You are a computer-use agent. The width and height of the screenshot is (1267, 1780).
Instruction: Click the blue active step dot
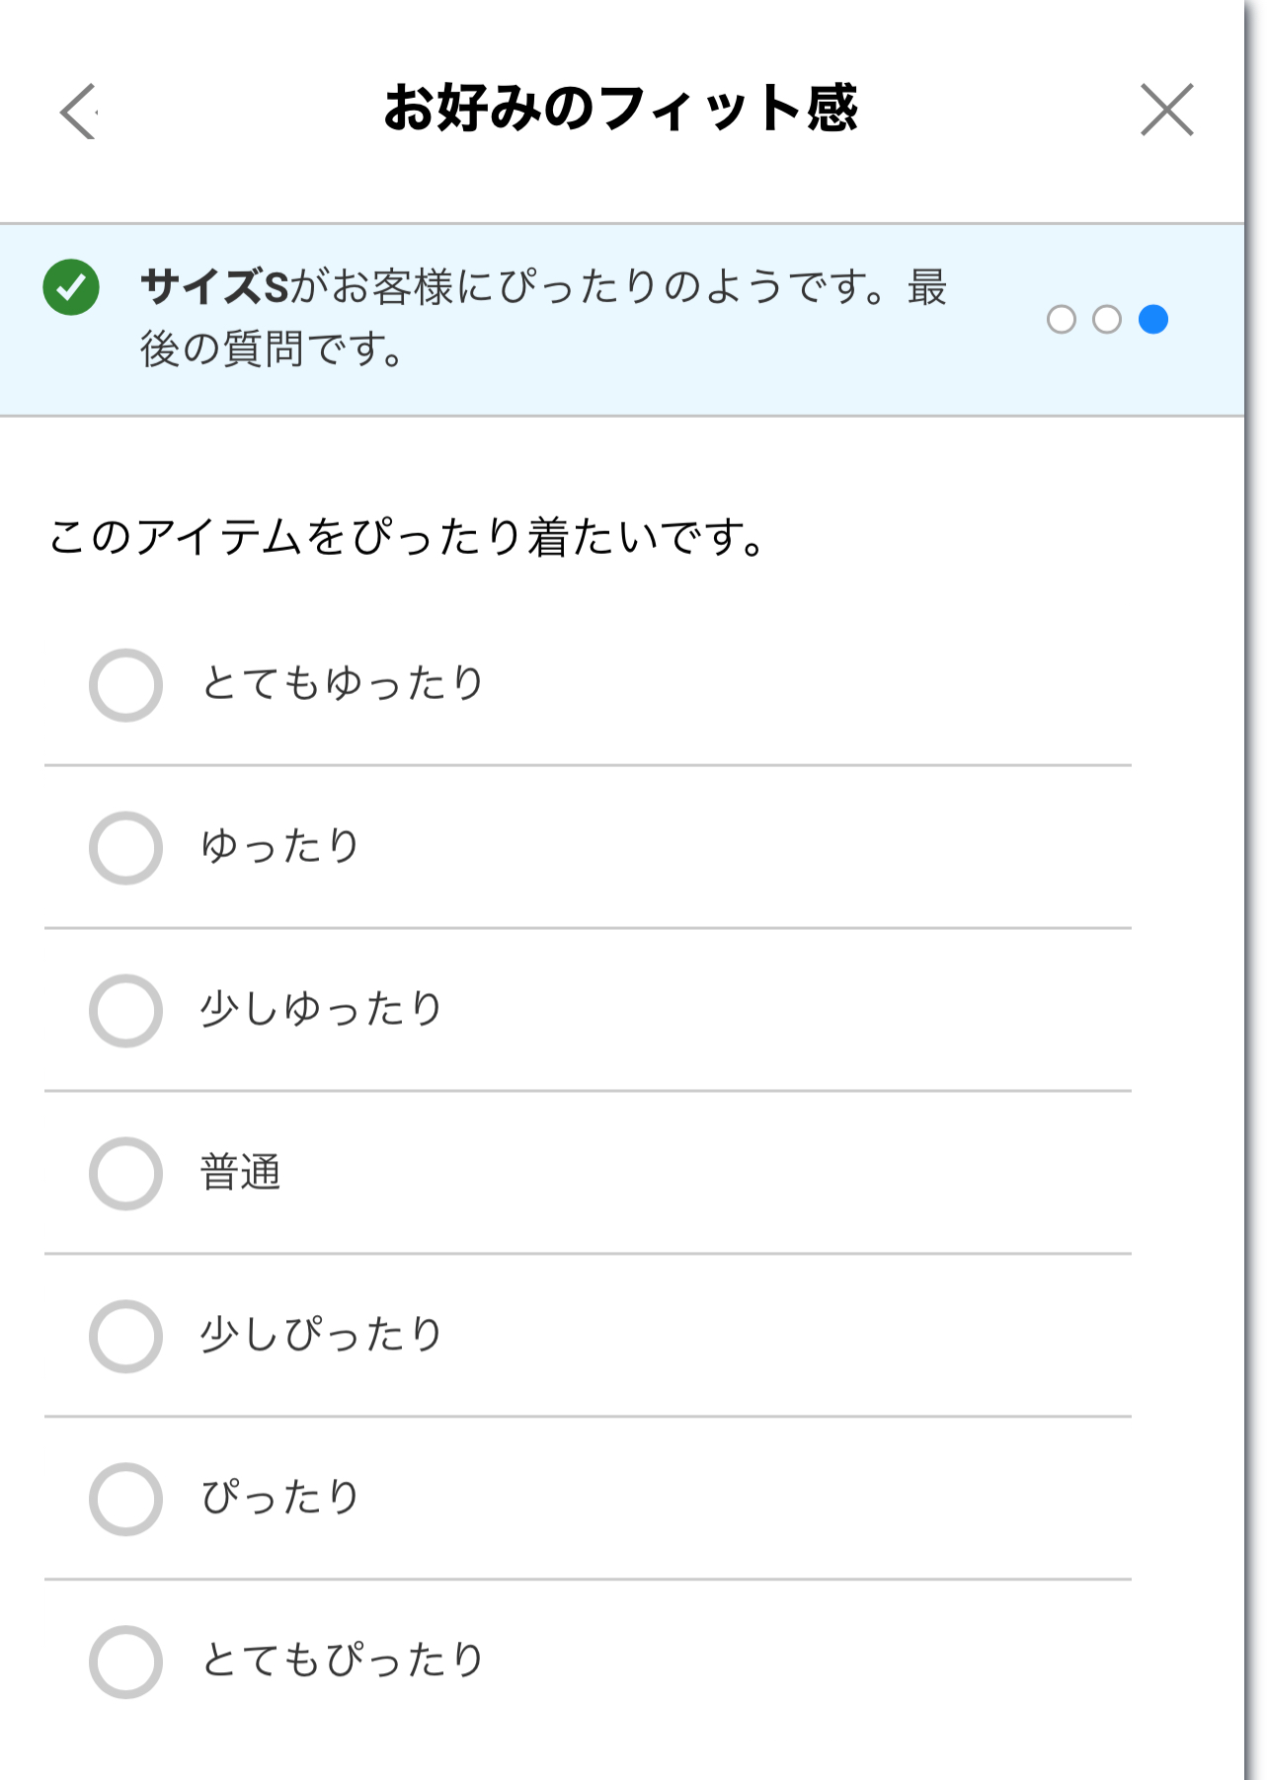[x=1152, y=320]
